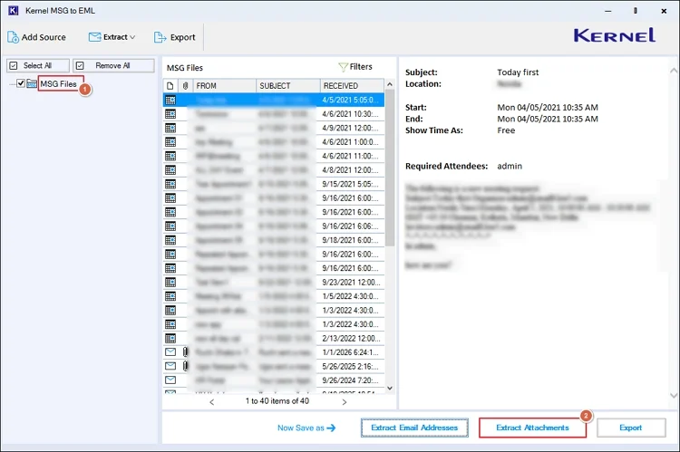Go to previous page of items
Screen dimensions: 680x452
211,402
